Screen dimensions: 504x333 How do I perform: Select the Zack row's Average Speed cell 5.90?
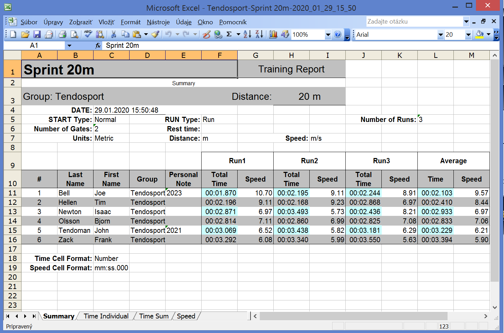pos(471,240)
